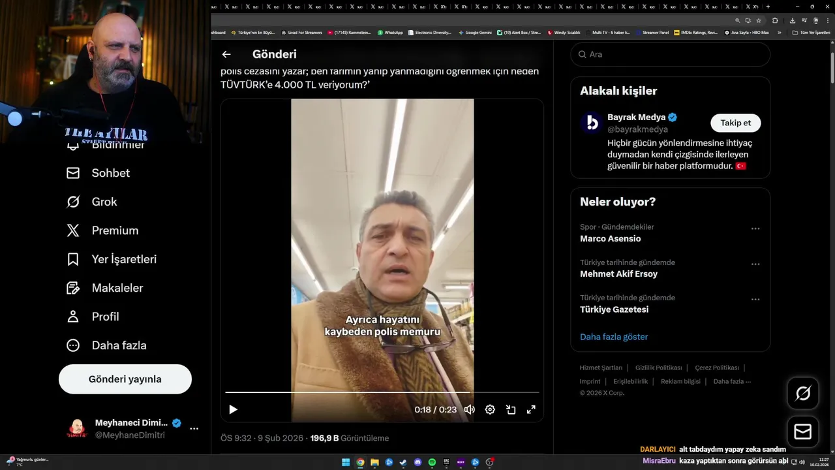Open video settings gear
This screenshot has height=470, width=835.
pos(490,409)
